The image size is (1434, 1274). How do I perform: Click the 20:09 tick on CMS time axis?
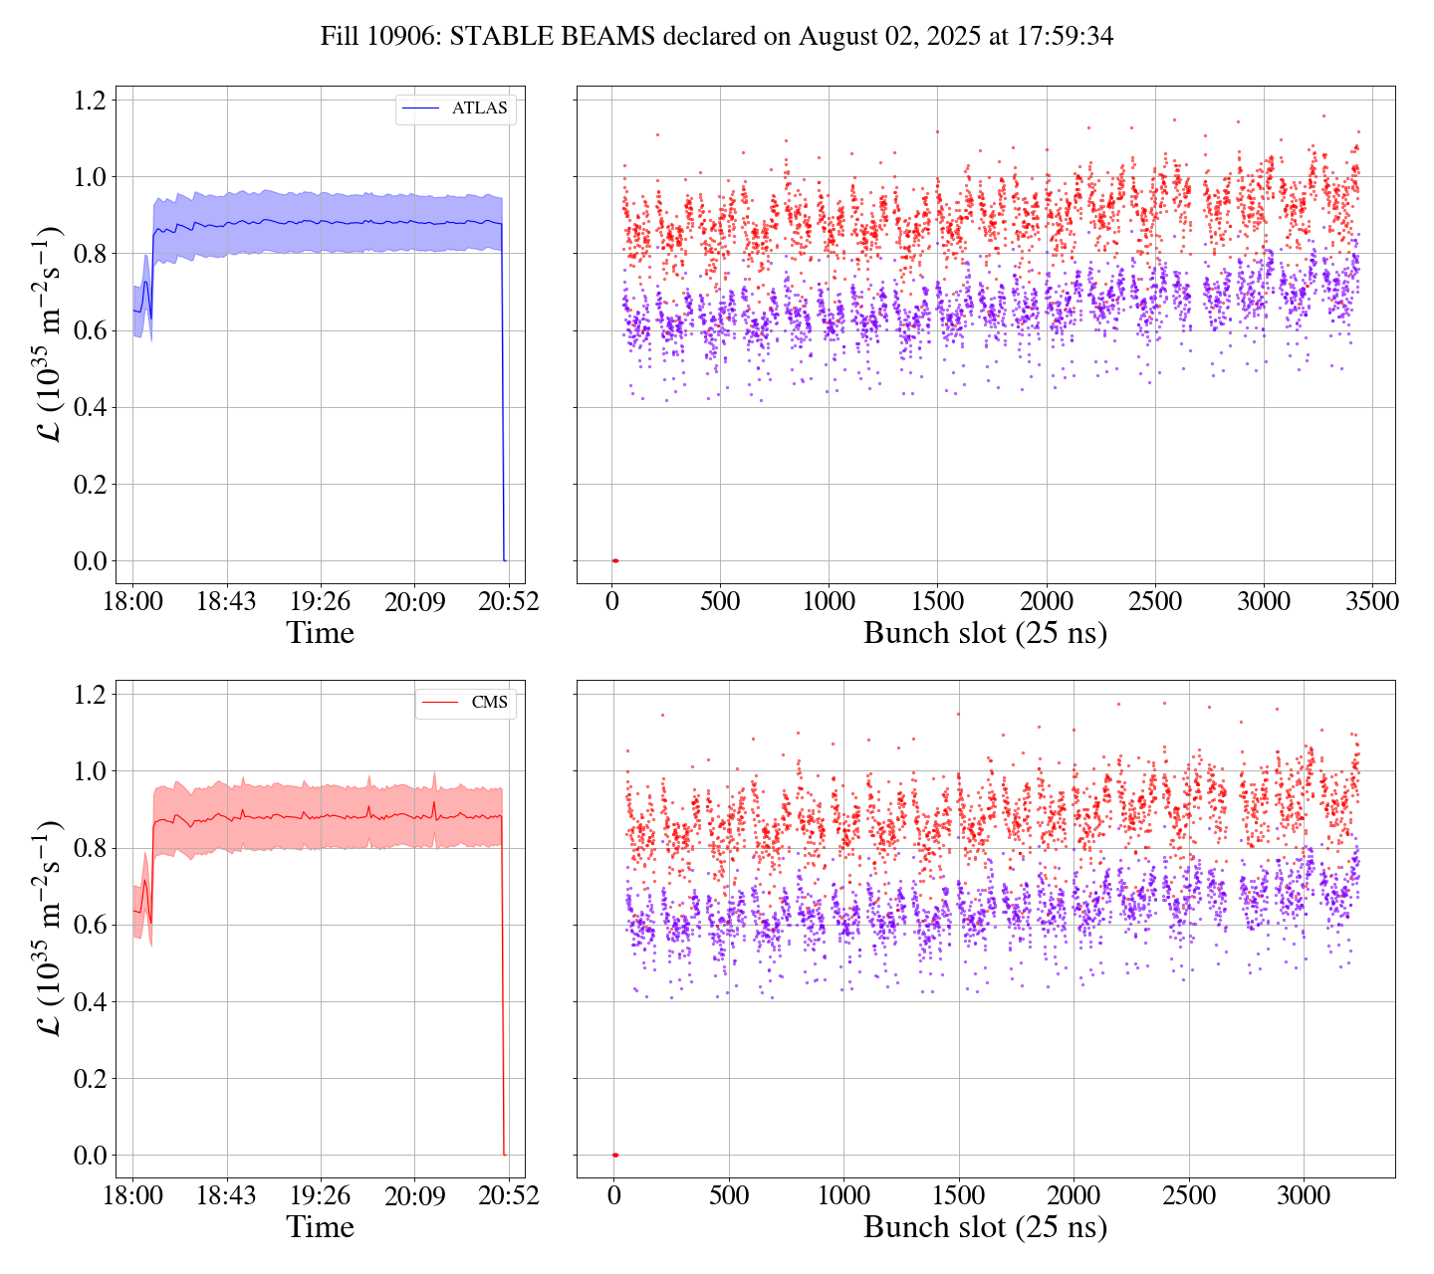pyautogui.click(x=414, y=1195)
